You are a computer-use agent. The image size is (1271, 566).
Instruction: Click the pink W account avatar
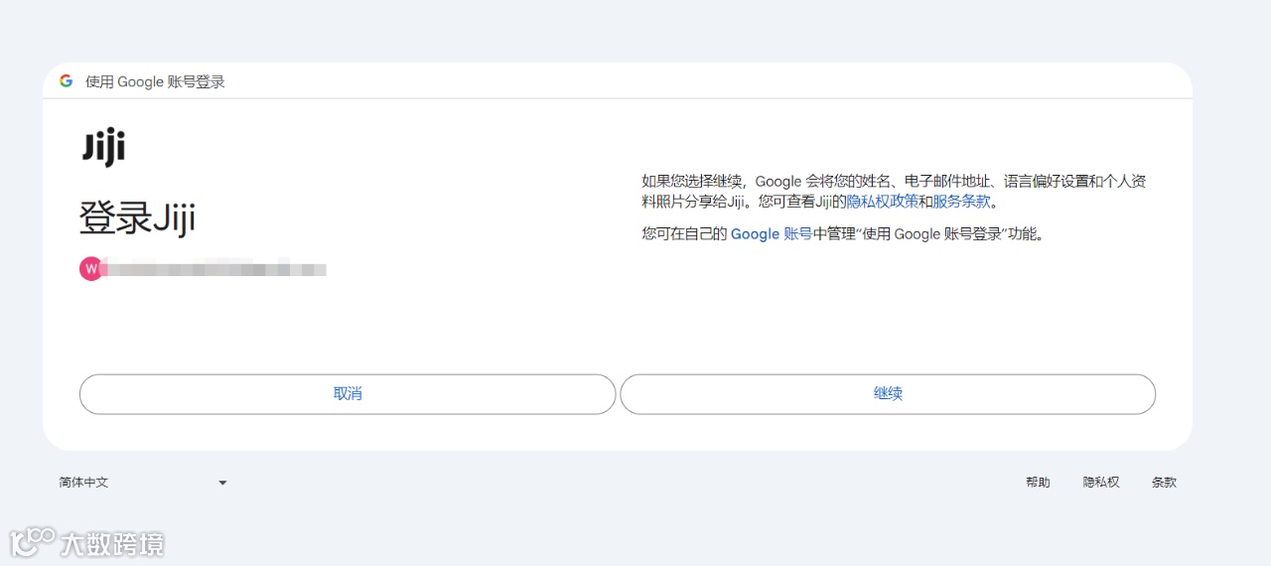(91, 269)
